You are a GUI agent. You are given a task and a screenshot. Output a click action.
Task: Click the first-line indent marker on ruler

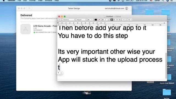pos(58,23)
